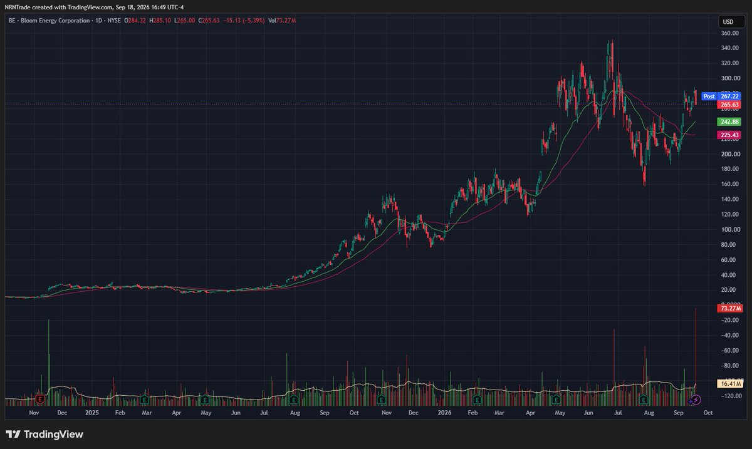Image resolution: width=752 pixels, height=449 pixels.
Task: Click the 1D interval in the chart legend
Action: coord(98,21)
